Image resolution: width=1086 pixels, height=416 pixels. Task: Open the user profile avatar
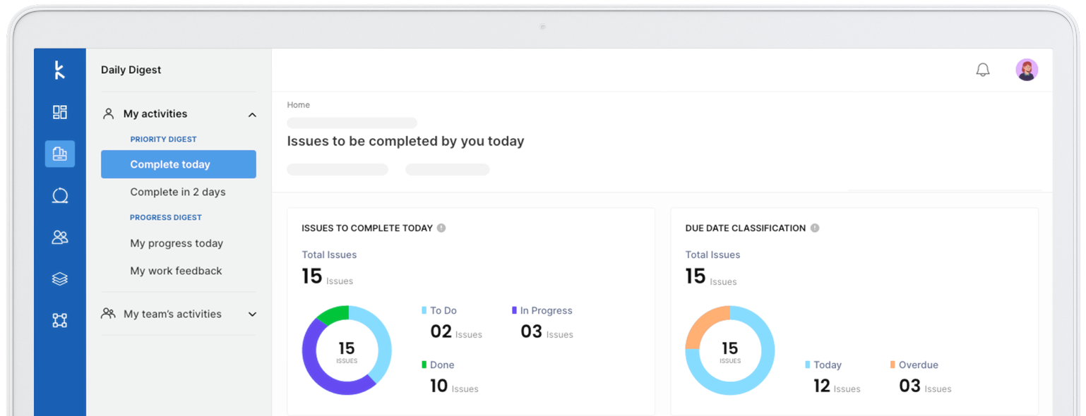click(x=1027, y=70)
